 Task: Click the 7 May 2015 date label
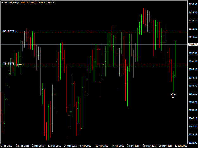(133, 146)
